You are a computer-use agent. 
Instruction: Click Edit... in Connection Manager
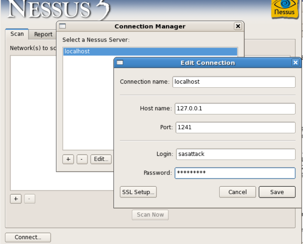(101, 159)
